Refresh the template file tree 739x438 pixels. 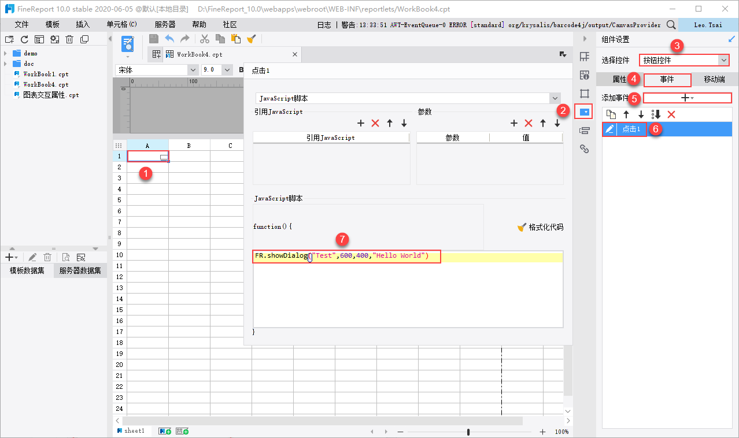[x=24, y=39]
